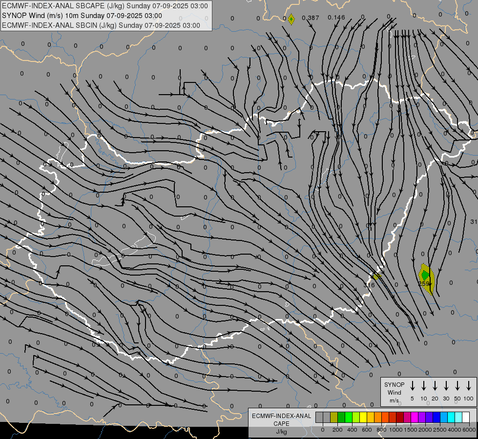Click the 10 m/s wind arrow in legend
This screenshot has height=439, width=478.
click(x=424, y=385)
